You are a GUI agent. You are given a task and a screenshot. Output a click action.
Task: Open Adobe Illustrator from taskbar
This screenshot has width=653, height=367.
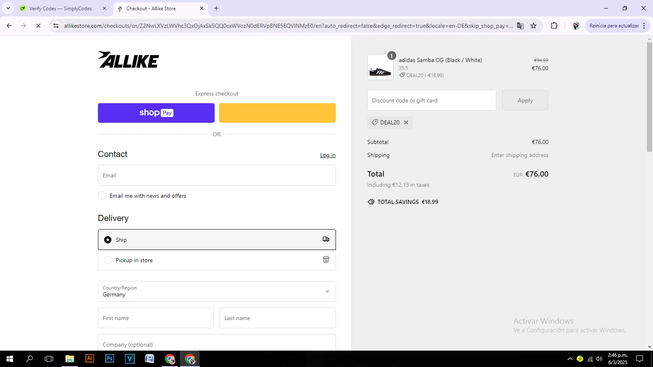[90, 359]
